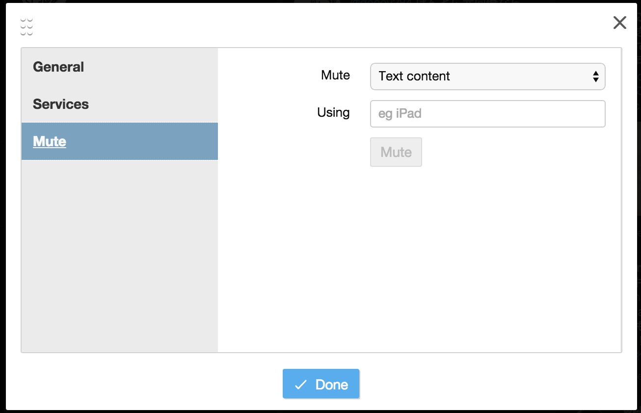Click the Mute label beside the dropdown
This screenshot has width=641, height=413.
coord(335,75)
